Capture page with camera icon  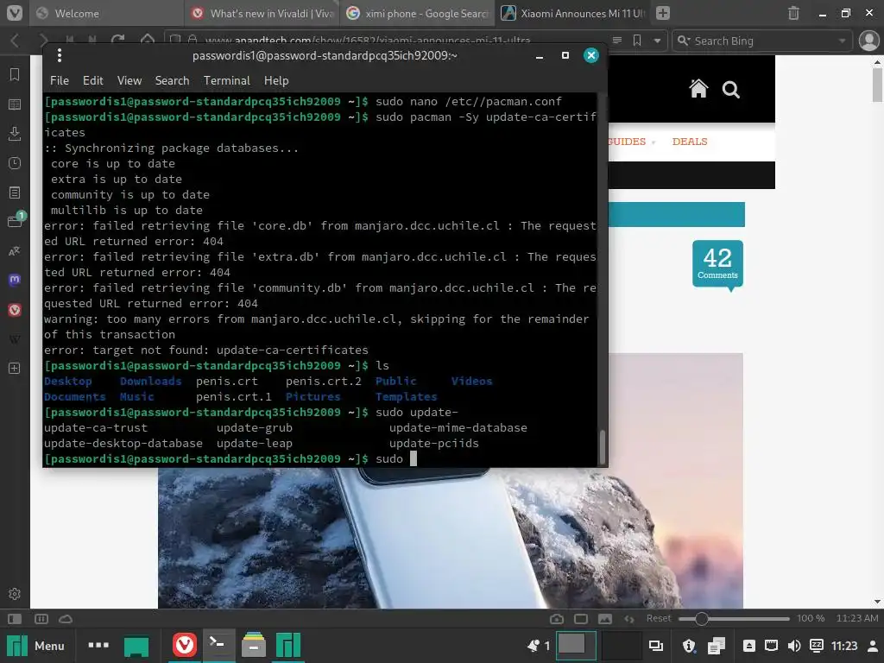click(557, 619)
